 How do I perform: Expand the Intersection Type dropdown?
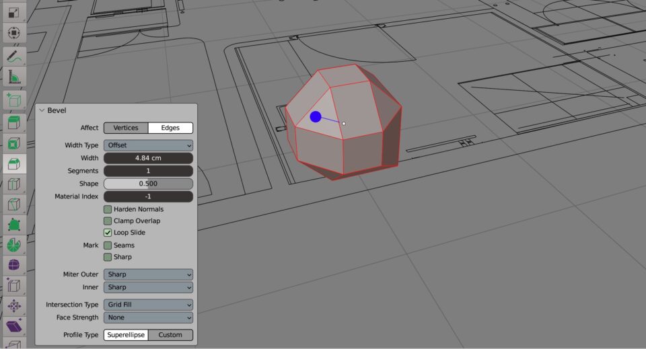tap(148, 305)
